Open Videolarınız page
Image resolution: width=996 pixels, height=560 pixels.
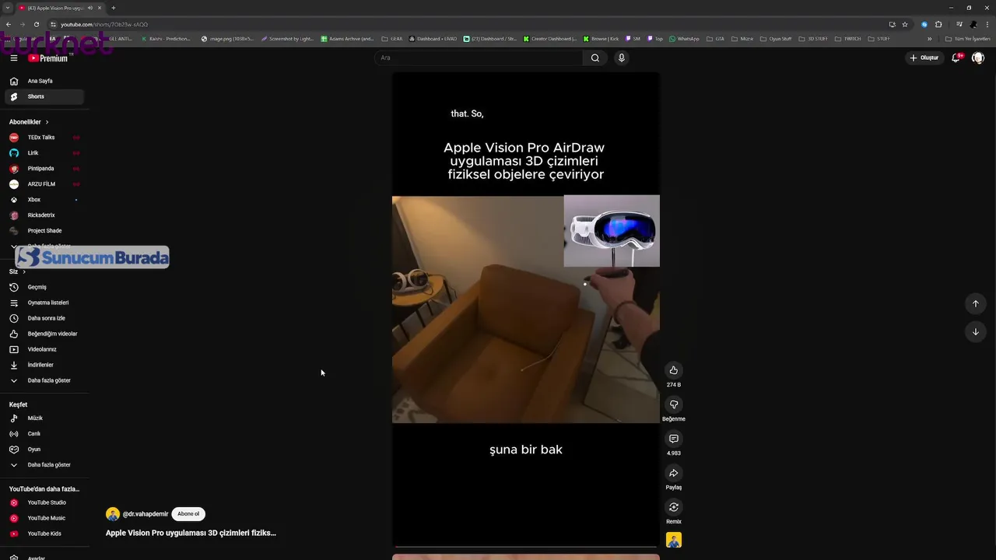point(44,349)
